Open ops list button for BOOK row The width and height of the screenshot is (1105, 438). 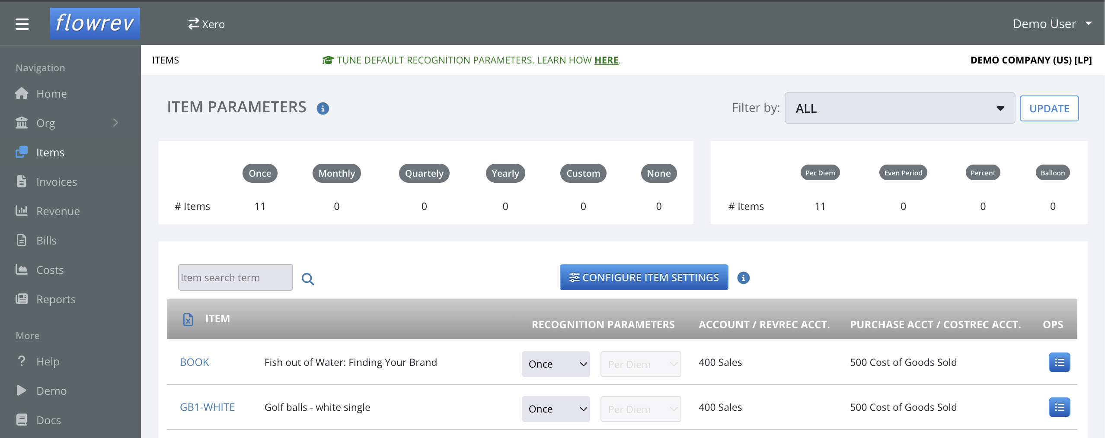pos(1060,362)
